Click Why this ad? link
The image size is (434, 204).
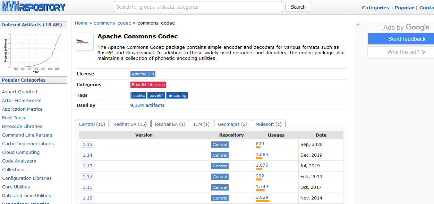[403, 52]
